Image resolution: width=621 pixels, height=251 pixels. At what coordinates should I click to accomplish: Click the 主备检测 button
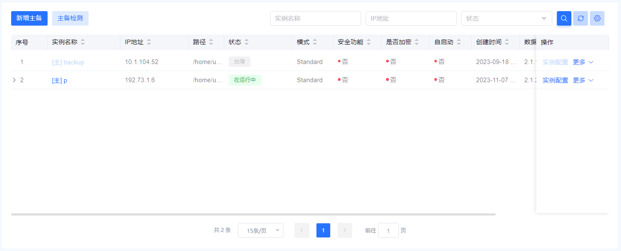point(70,18)
